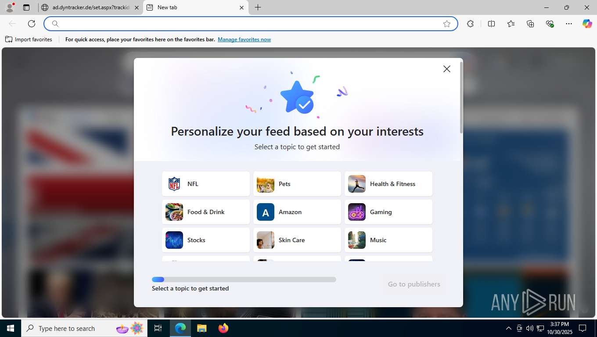Image resolution: width=597 pixels, height=337 pixels.
Task: Open Task View on the taskbar
Action: click(158, 328)
